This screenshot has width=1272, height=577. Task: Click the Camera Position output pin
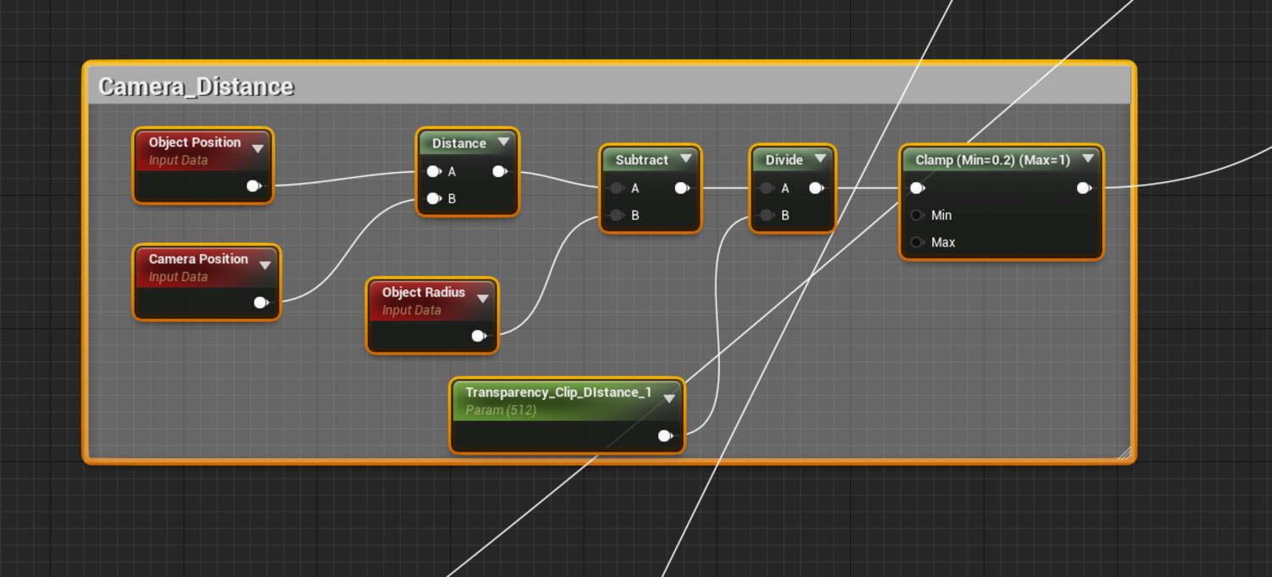[x=260, y=302]
